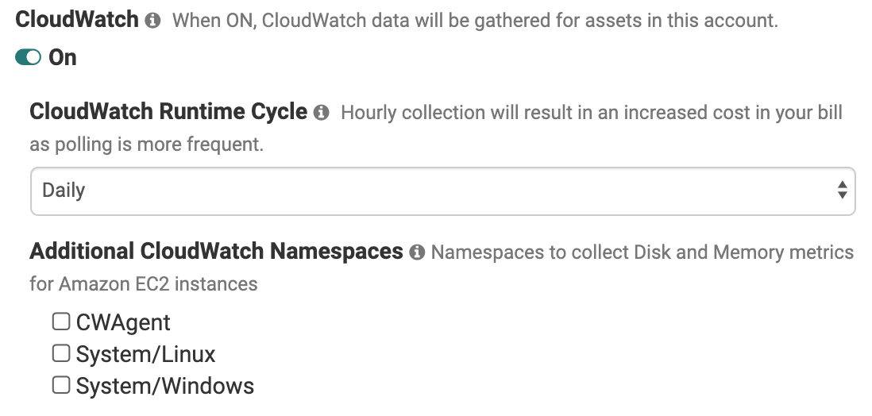Screen dimensions: 872x416
Task: Click the CWAgent label text
Action: click(123, 322)
